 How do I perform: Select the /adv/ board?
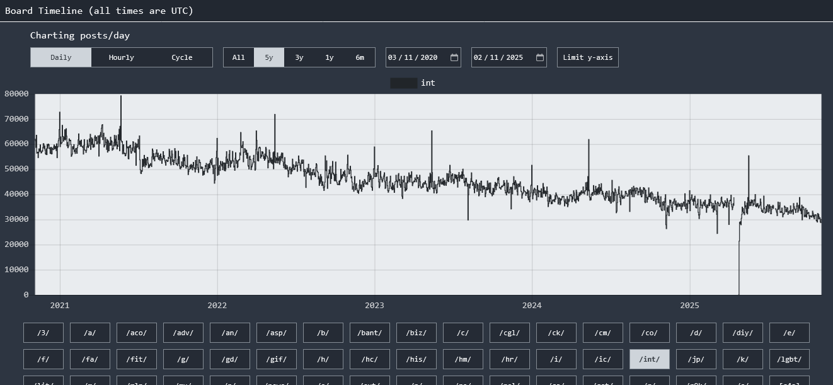pyautogui.click(x=183, y=333)
